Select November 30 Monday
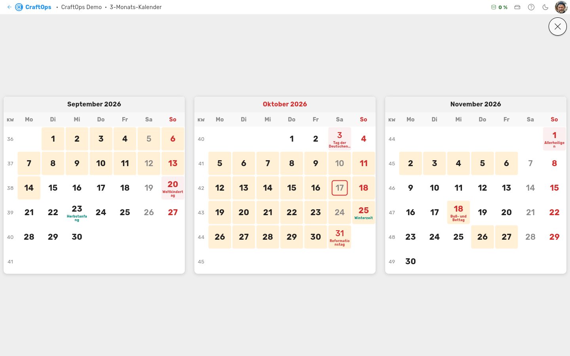The height and width of the screenshot is (356, 570). (x=410, y=261)
